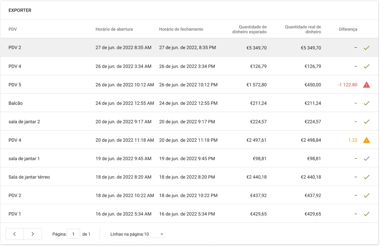
Task: Sort by the Diferença column header
Action: coord(348,29)
